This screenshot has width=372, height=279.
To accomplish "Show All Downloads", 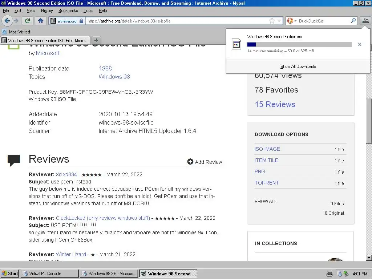I will click(x=298, y=66).
